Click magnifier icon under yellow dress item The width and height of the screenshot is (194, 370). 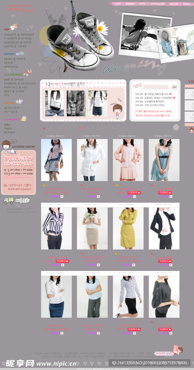(135, 265)
